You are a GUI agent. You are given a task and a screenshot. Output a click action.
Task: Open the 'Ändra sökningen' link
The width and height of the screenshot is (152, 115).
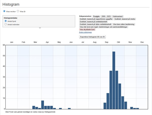click(x=85, y=32)
